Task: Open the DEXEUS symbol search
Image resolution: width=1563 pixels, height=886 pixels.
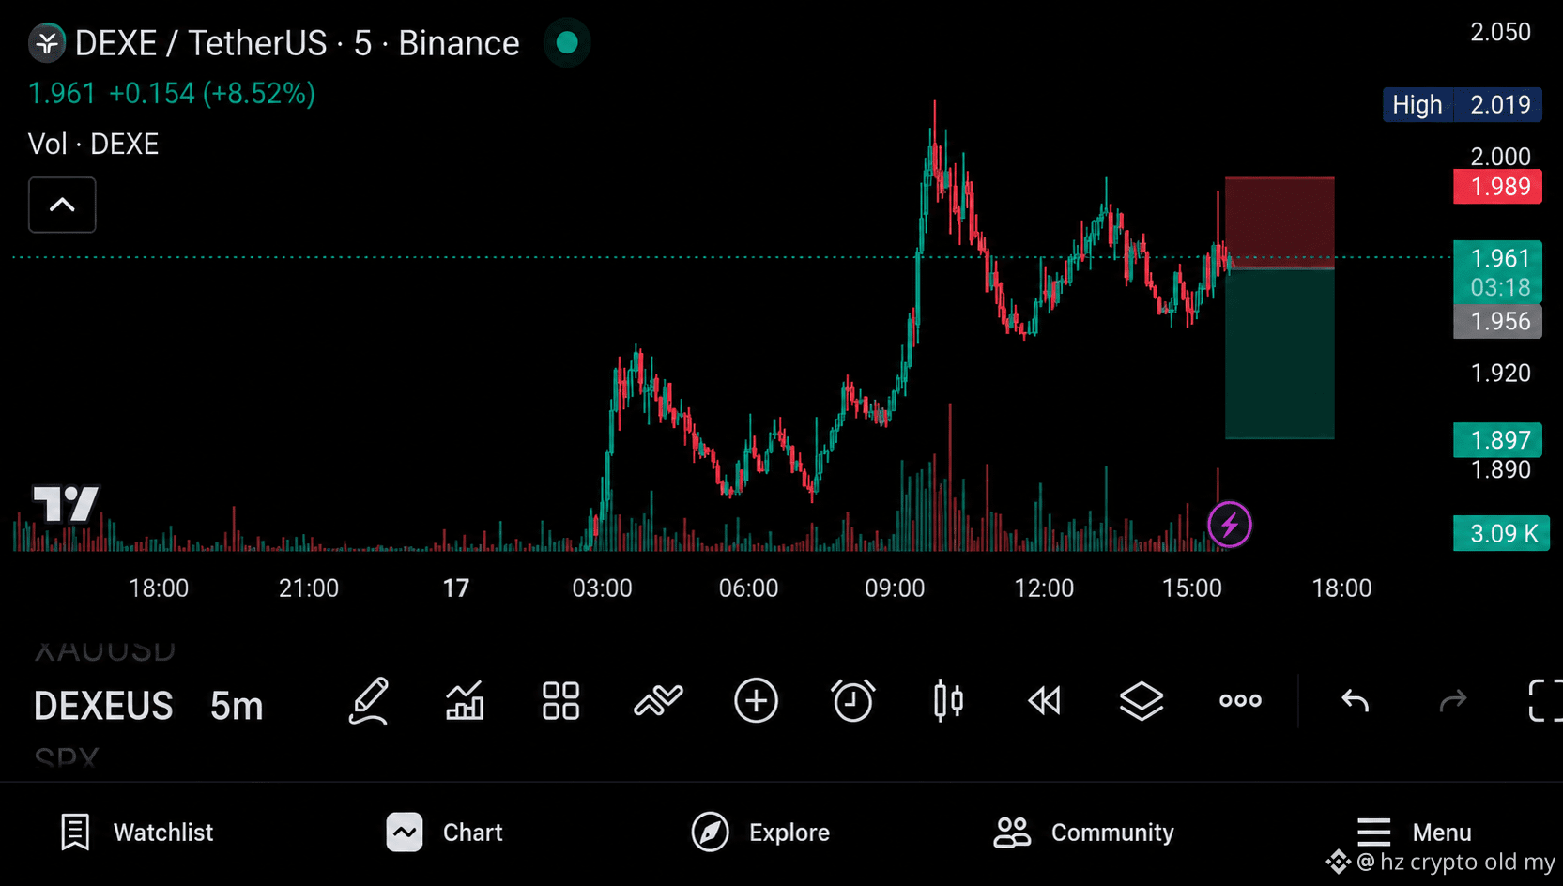Action: pos(103,706)
